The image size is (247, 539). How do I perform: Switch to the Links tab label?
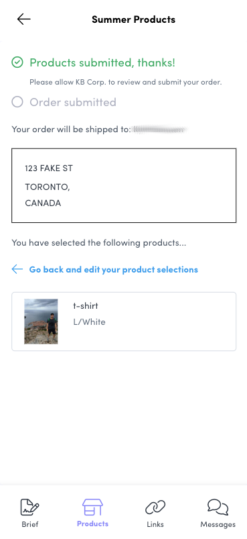(x=155, y=524)
